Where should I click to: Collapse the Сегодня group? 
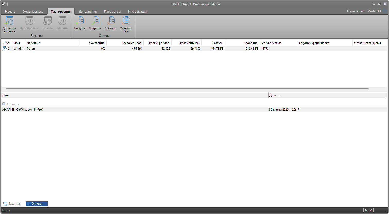[4, 104]
